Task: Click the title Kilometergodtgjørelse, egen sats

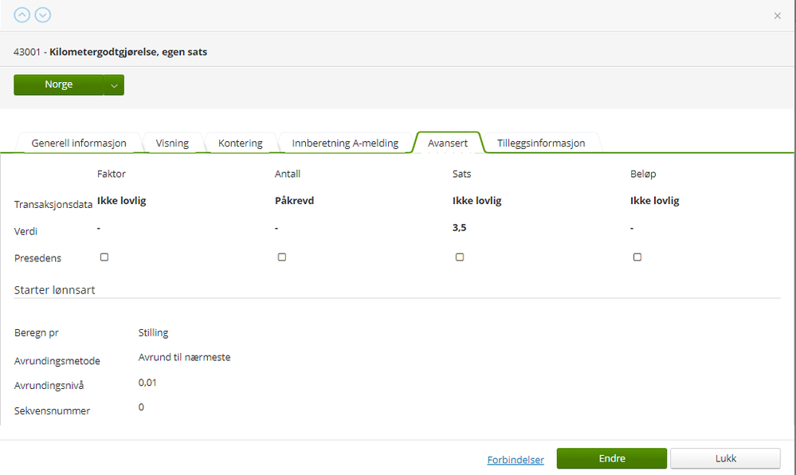Action: [x=128, y=52]
